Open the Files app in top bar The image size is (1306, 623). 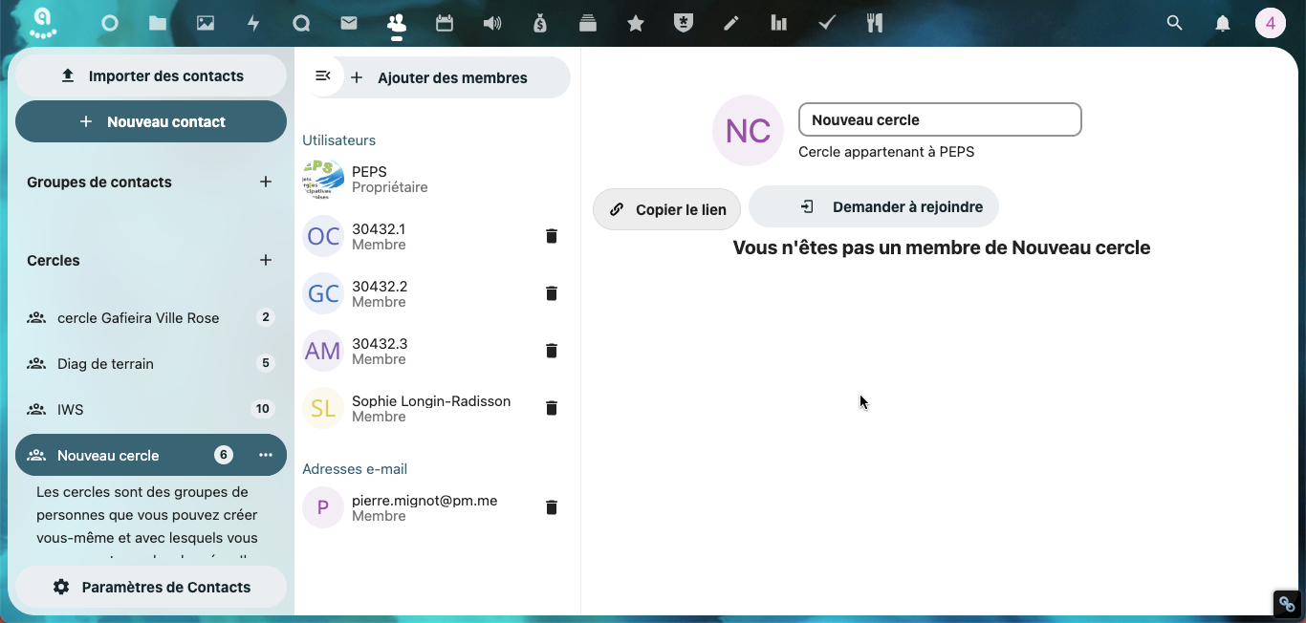pyautogui.click(x=158, y=24)
